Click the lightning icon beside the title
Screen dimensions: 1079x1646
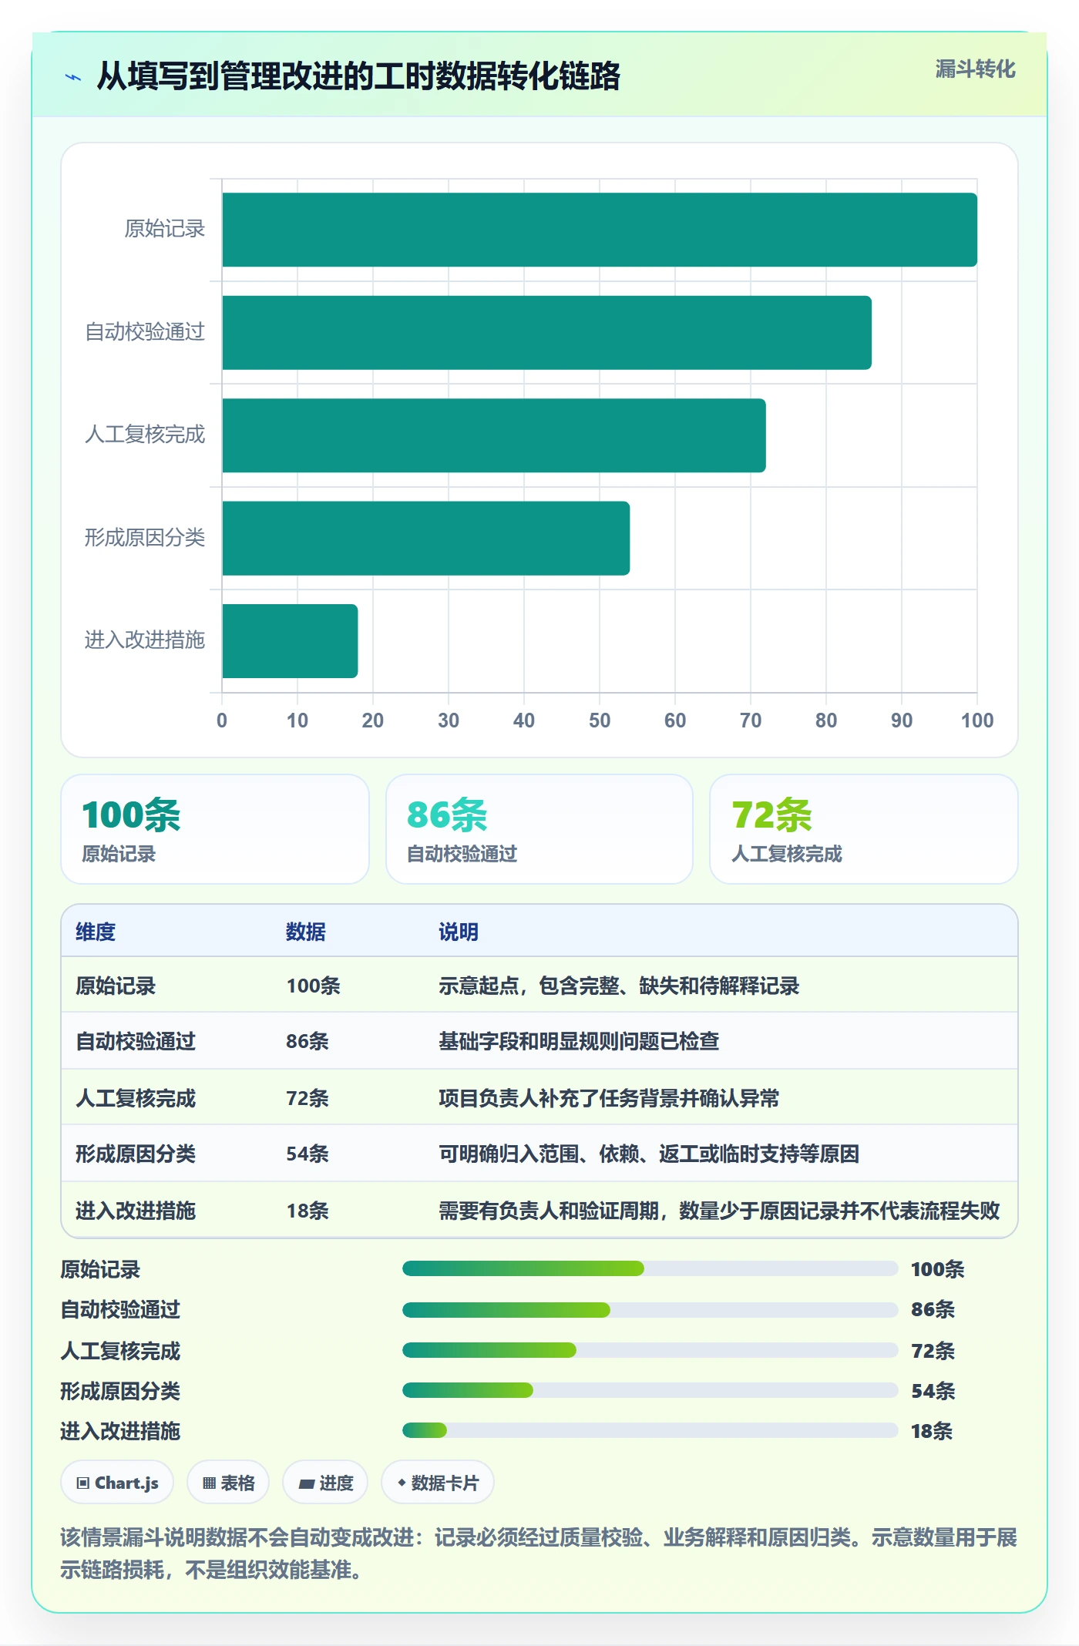pos(73,77)
